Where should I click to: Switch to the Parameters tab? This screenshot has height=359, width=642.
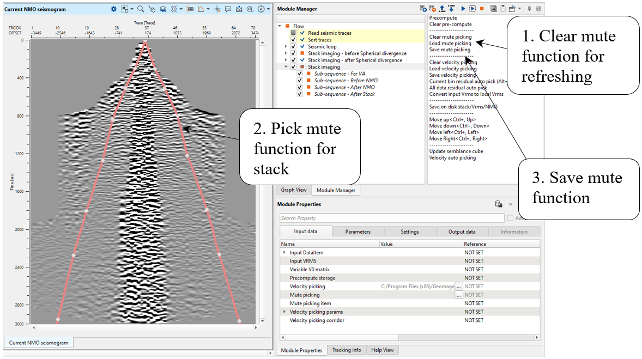358,232
